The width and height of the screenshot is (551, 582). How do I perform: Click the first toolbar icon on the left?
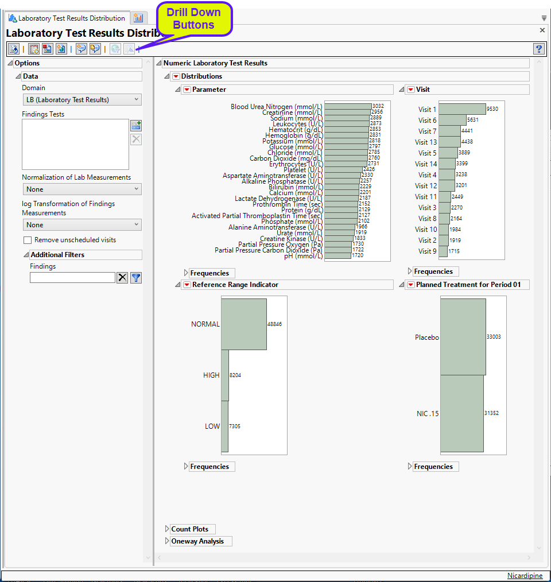coord(14,49)
